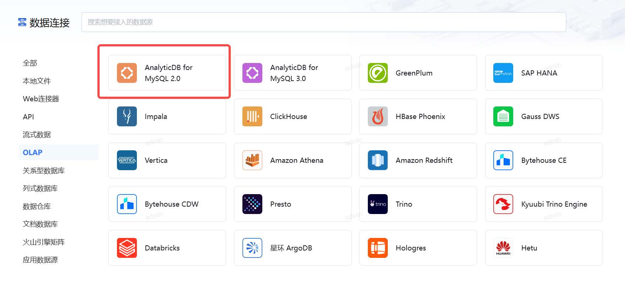The height and width of the screenshot is (284, 625).
Task: Open the 关系型数据库 category
Action: (44, 171)
